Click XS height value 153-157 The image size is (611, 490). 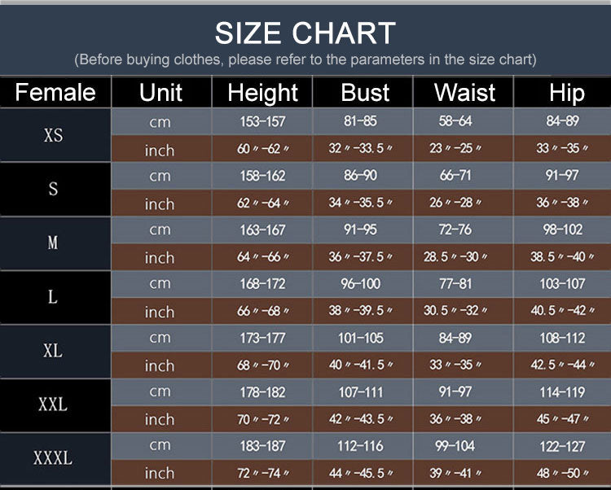point(262,121)
